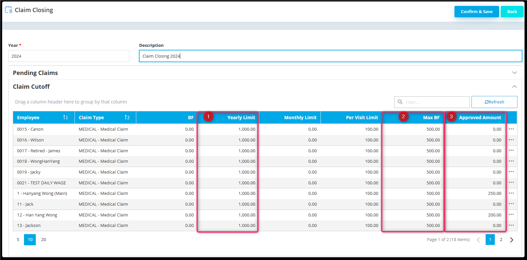
Task: Sort by Approved Amount column header
Action: (474, 118)
